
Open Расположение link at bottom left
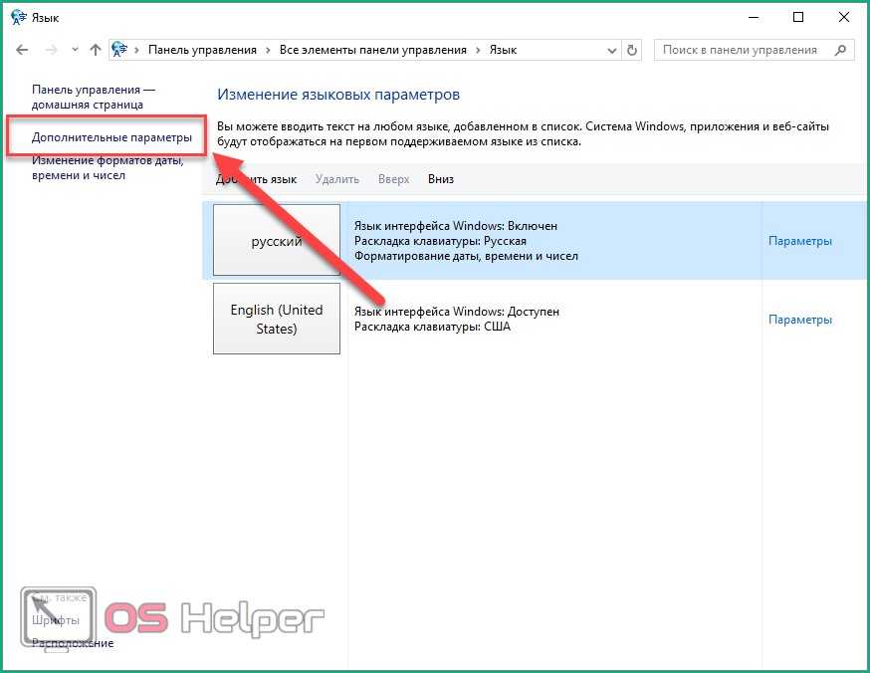[x=72, y=643]
